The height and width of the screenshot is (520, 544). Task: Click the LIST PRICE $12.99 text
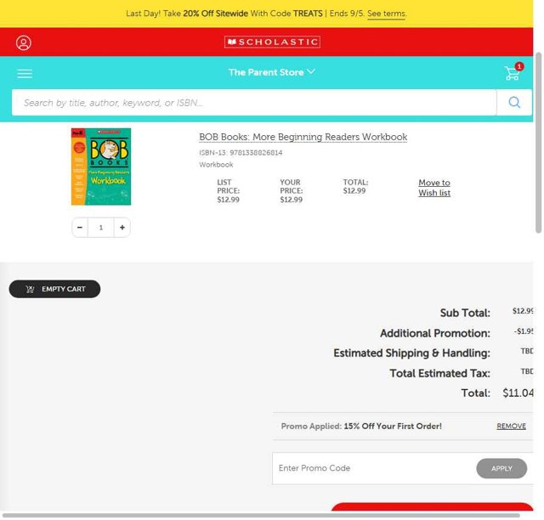tap(229, 191)
